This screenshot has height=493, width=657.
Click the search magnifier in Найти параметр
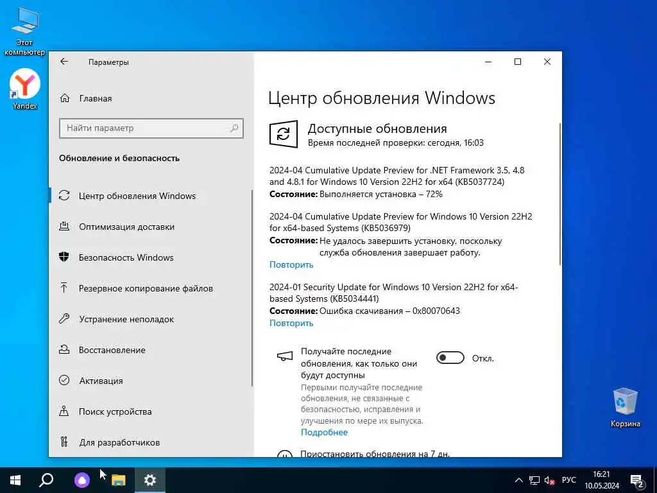(234, 128)
